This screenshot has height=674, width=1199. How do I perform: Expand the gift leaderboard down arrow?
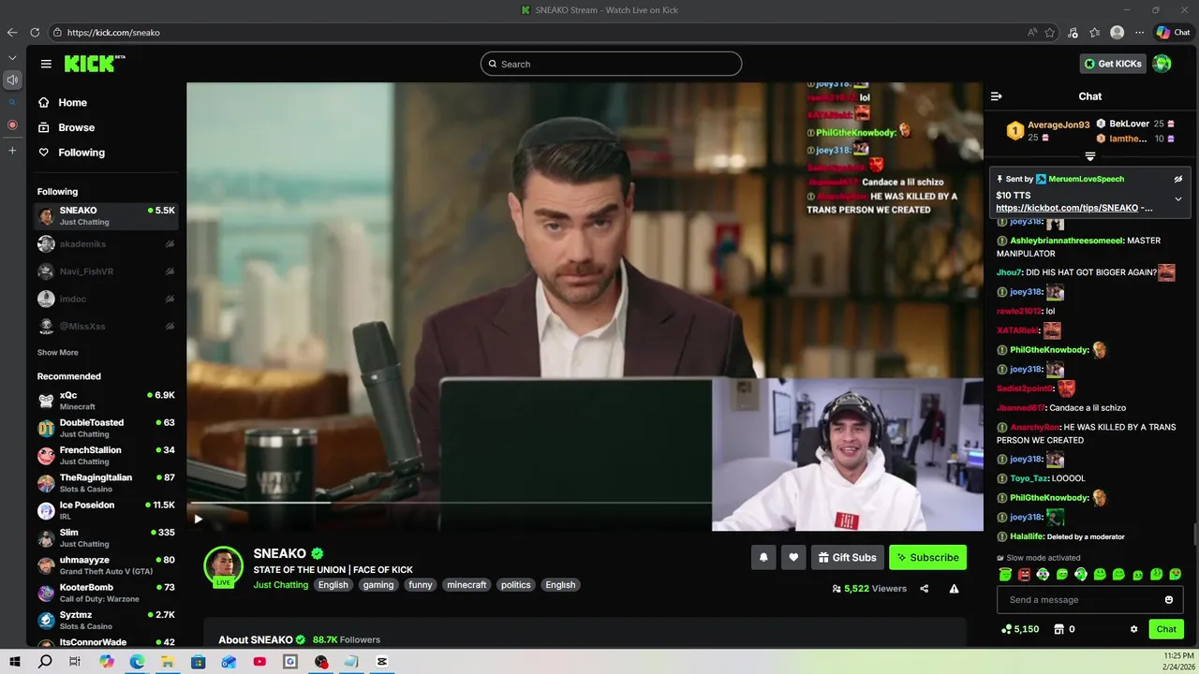pos(1090,156)
